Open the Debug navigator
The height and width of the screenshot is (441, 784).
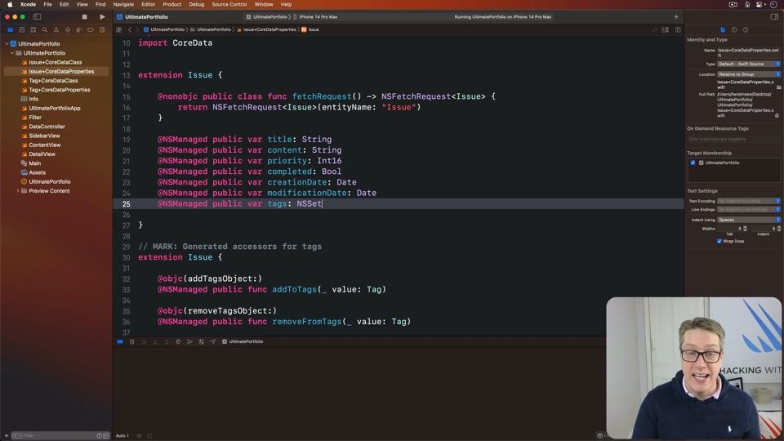coord(79,30)
